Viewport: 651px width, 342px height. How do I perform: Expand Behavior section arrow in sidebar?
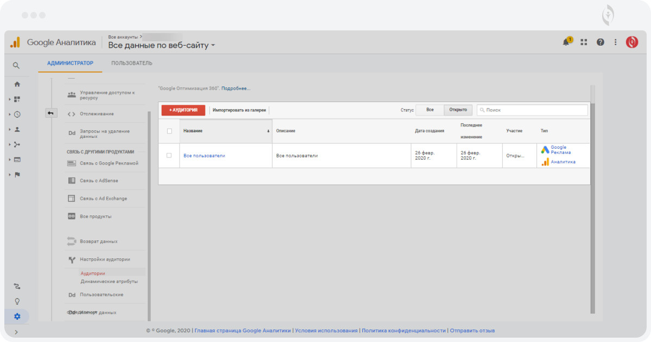click(x=10, y=160)
